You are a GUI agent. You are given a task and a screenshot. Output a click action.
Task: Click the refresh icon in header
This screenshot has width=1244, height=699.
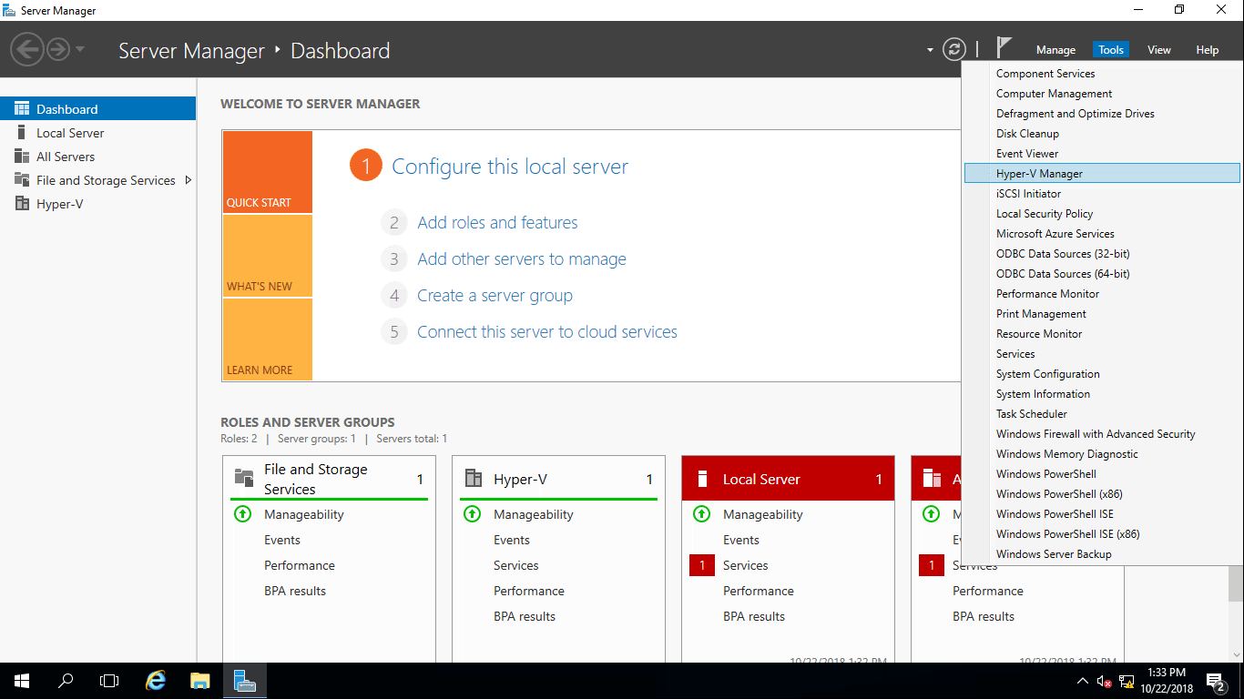[x=953, y=49]
